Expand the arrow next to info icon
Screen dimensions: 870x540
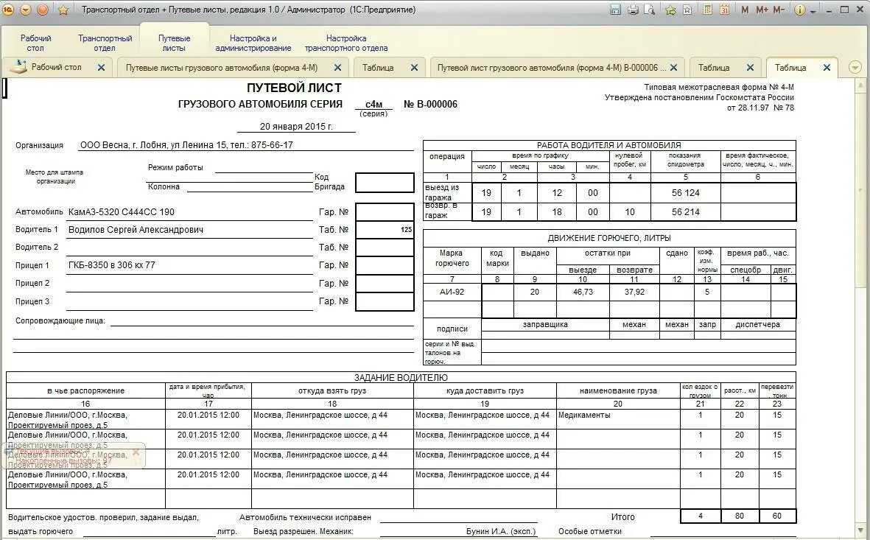tap(813, 11)
